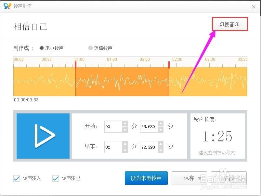Click the 切换音乐 button to change music

pyautogui.click(x=230, y=24)
